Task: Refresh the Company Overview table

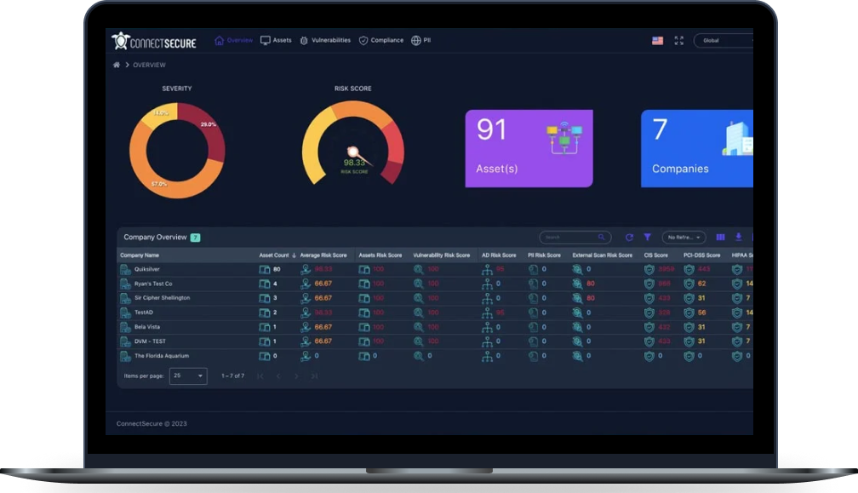Action: coord(629,237)
